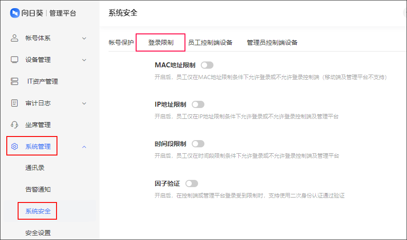This screenshot has height=240, width=407.
Task: Click the MAC地址限制 description text
Action: (271, 77)
